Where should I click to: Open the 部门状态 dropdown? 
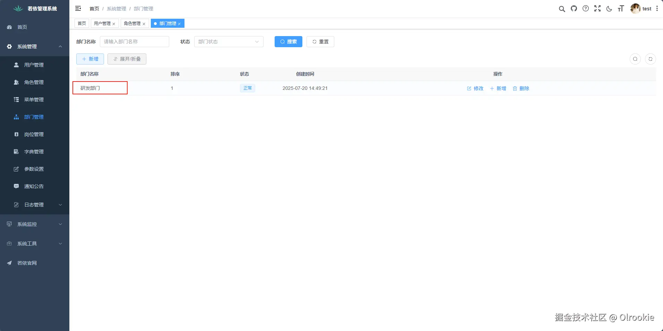tap(229, 42)
